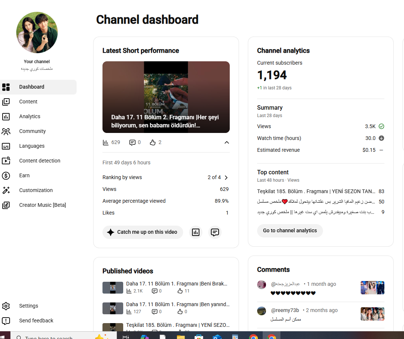Click thumbnail of 'Ben yanınd' published video
Viewport: 404px width, 339px height.
[113, 308]
